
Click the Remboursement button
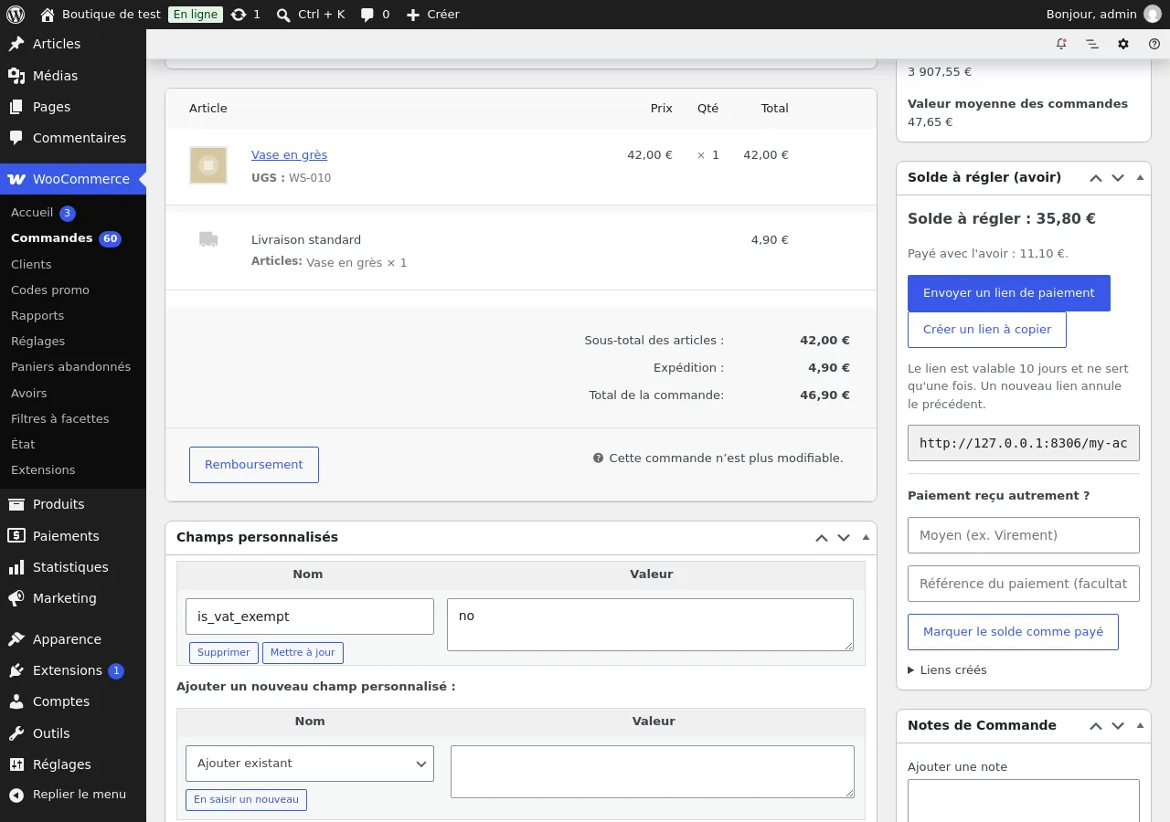pos(254,465)
